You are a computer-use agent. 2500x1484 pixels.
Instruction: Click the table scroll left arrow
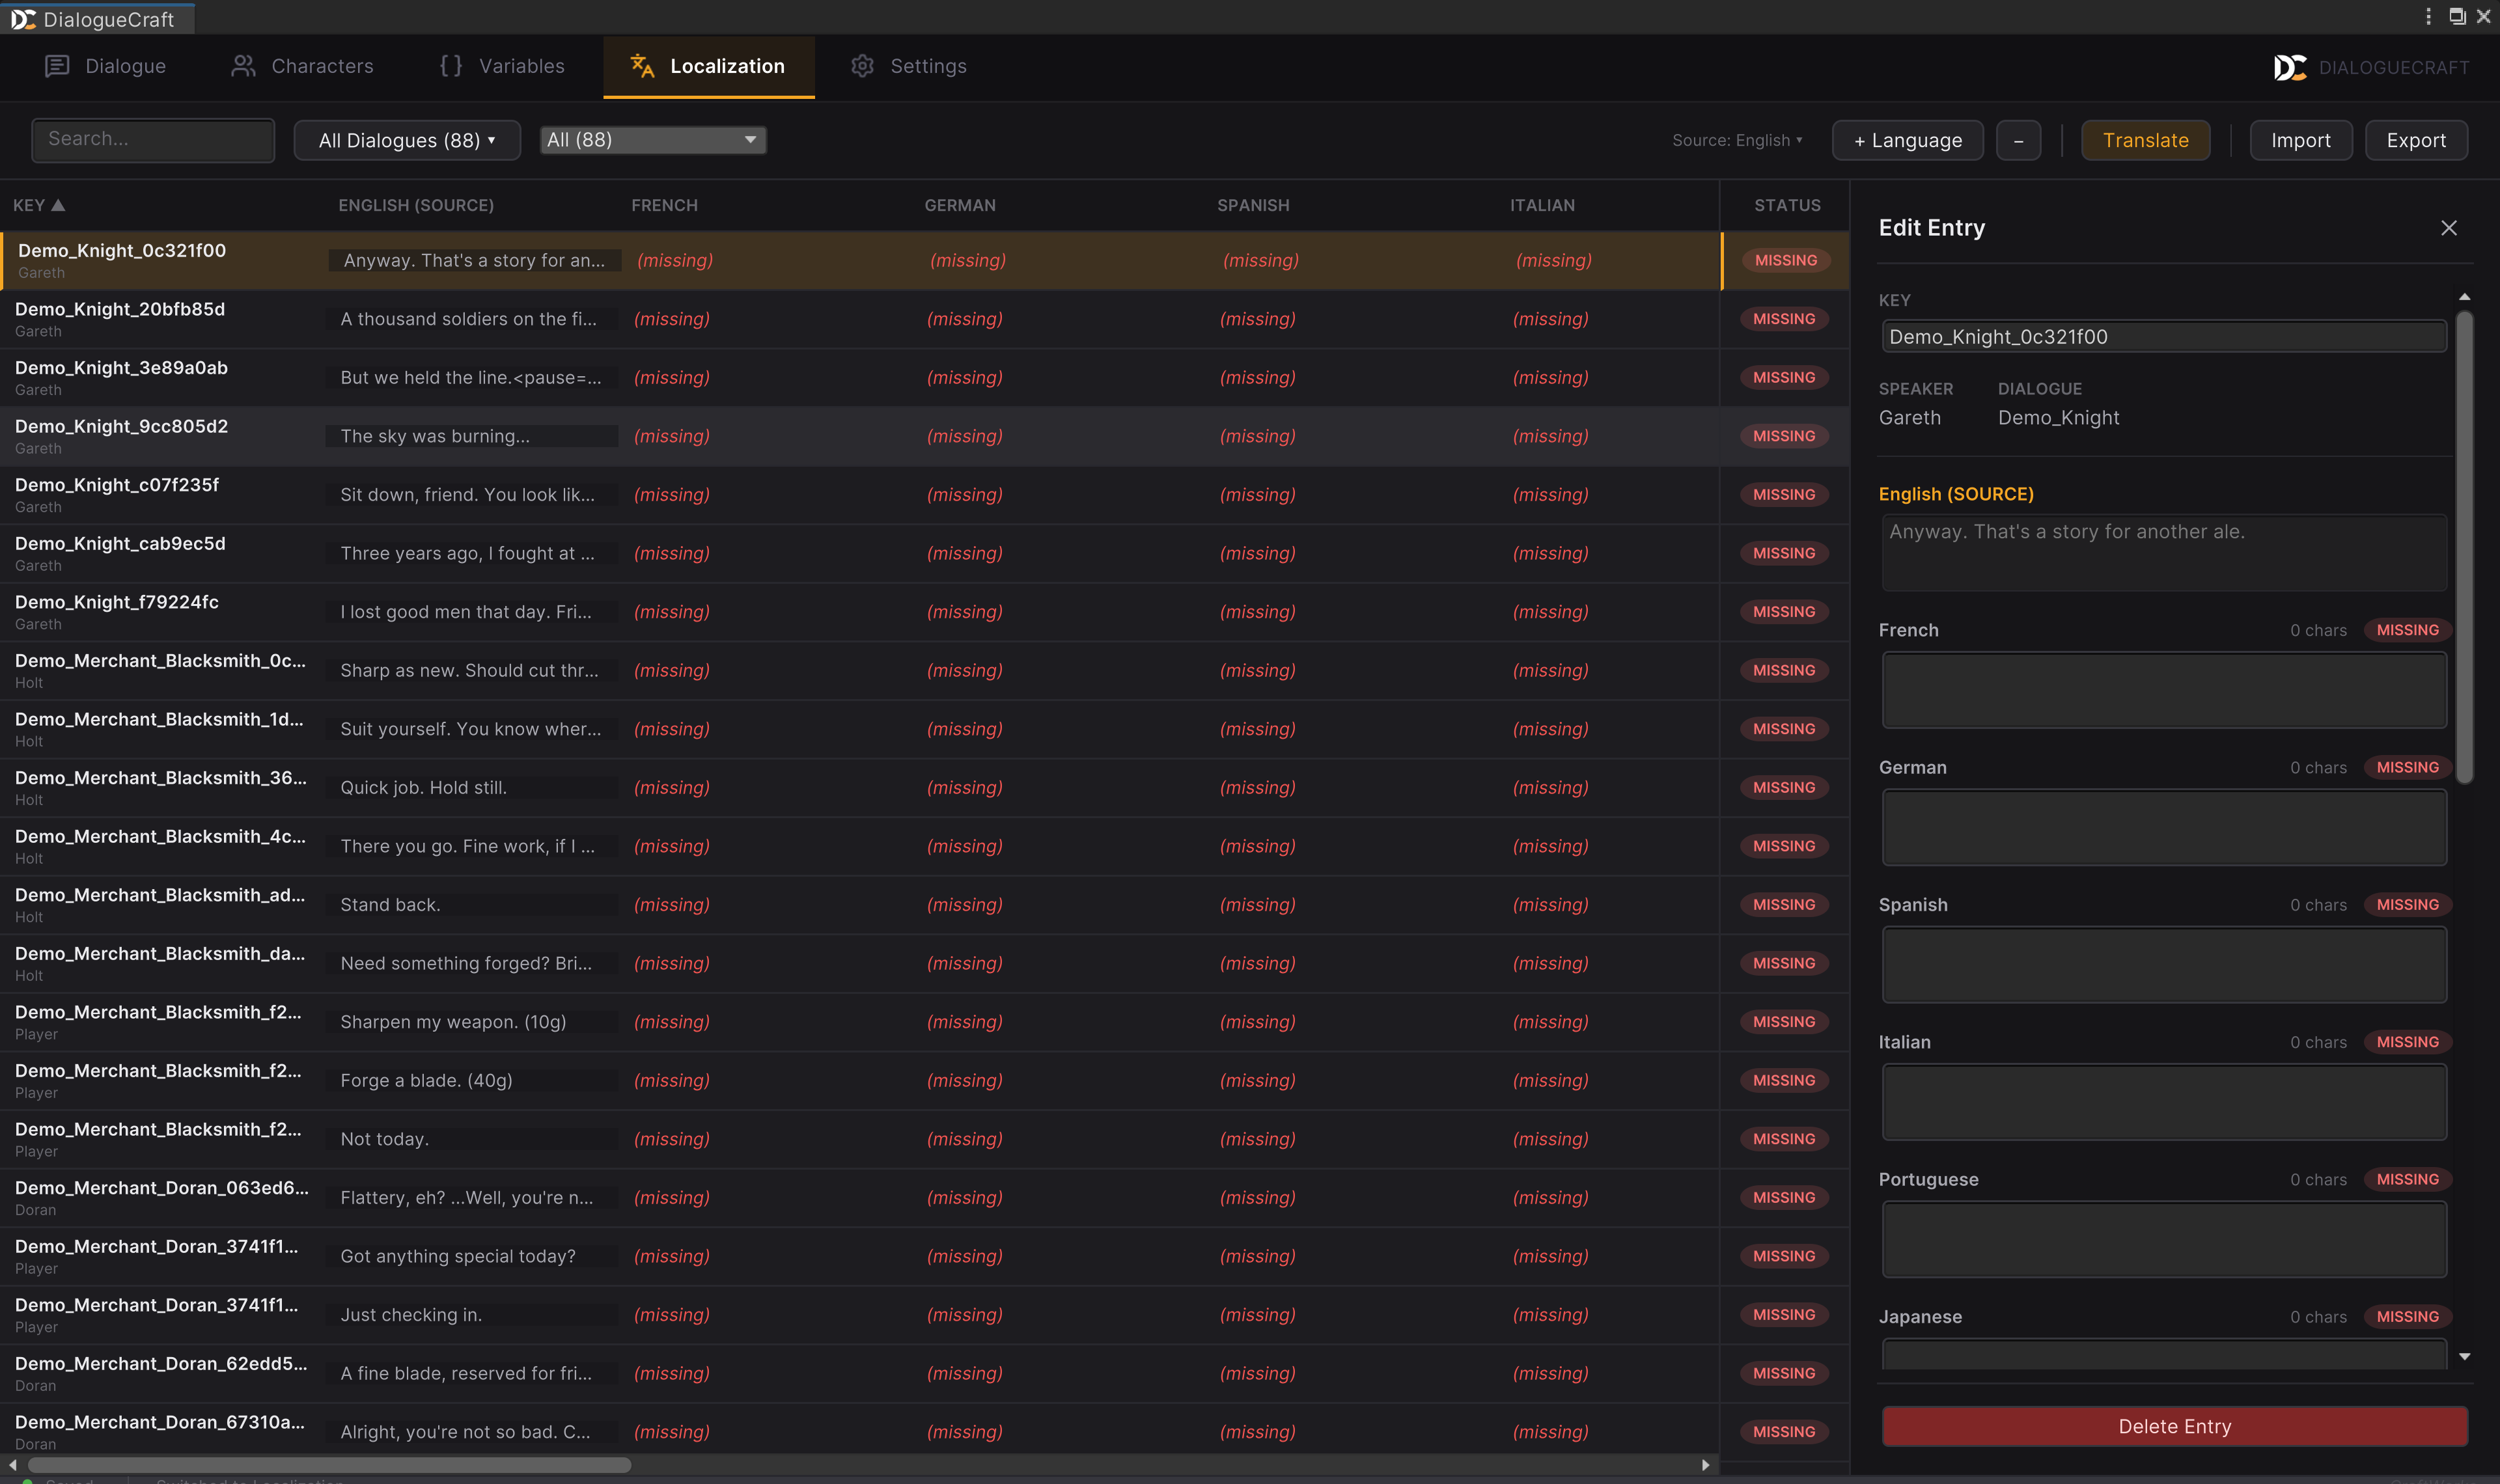click(13, 1464)
